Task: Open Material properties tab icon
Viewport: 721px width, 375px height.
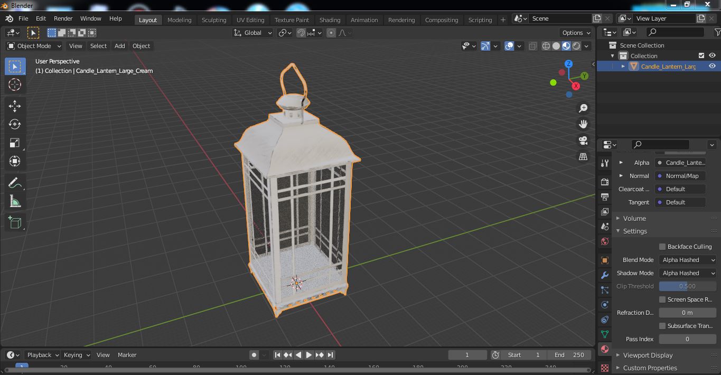Action: click(605, 349)
